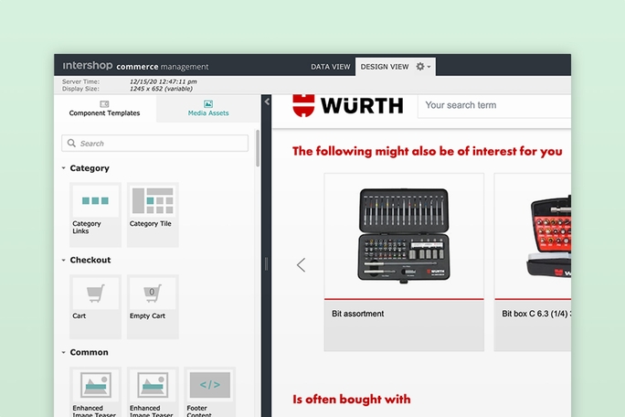Select the Design View tab
Image resolution: width=625 pixels, height=417 pixels.
click(385, 67)
